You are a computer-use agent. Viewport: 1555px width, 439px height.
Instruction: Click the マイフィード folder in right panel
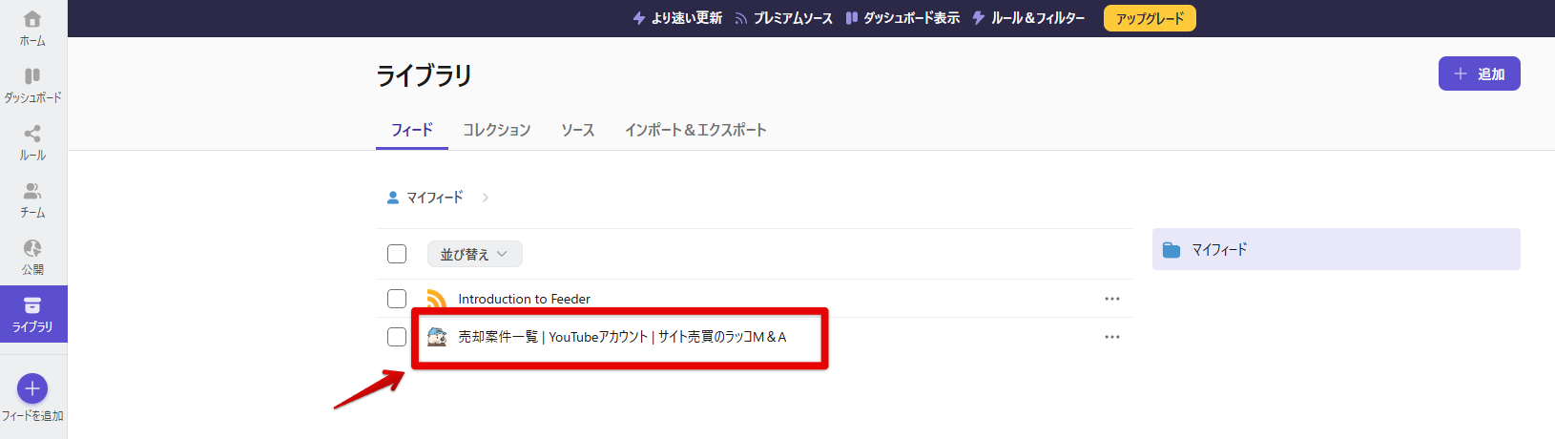[x=1336, y=249]
